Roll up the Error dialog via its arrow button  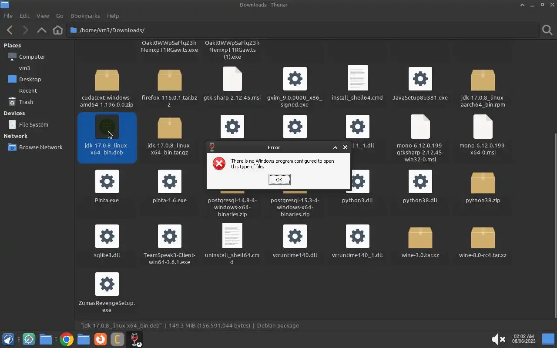pos(335,147)
